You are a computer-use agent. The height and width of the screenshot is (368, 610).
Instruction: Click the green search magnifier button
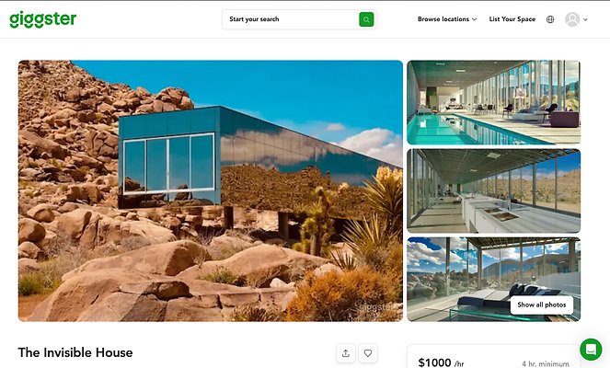(x=366, y=19)
